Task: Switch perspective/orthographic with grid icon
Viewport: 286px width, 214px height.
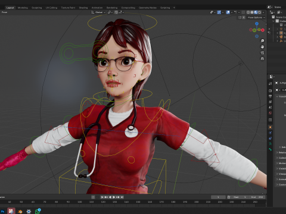Action: coord(262,59)
